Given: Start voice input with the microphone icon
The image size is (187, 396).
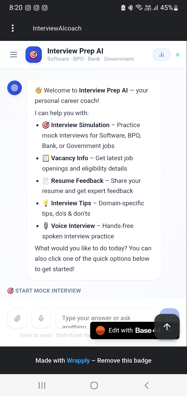Looking at the screenshot, I should (41, 318).
